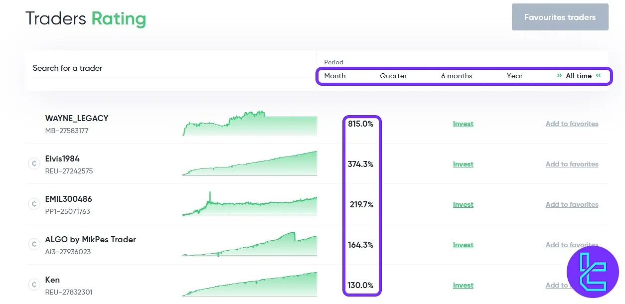The image size is (625, 304).
Task: Click the 164.3% return value
Action: (360, 245)
